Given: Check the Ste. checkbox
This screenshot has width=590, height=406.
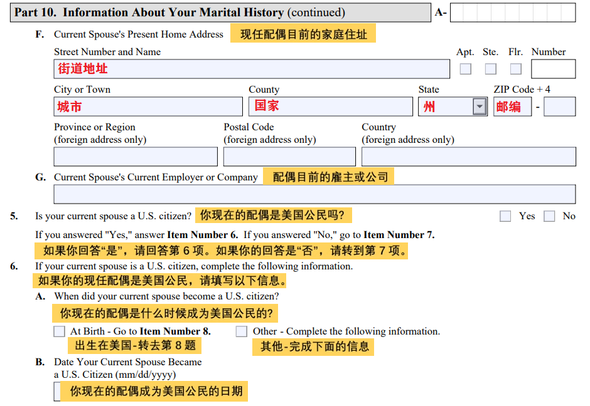Looking at the screenshot, I should point(490,69).
